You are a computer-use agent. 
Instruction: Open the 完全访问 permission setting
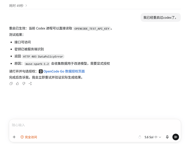pos(29,137)
